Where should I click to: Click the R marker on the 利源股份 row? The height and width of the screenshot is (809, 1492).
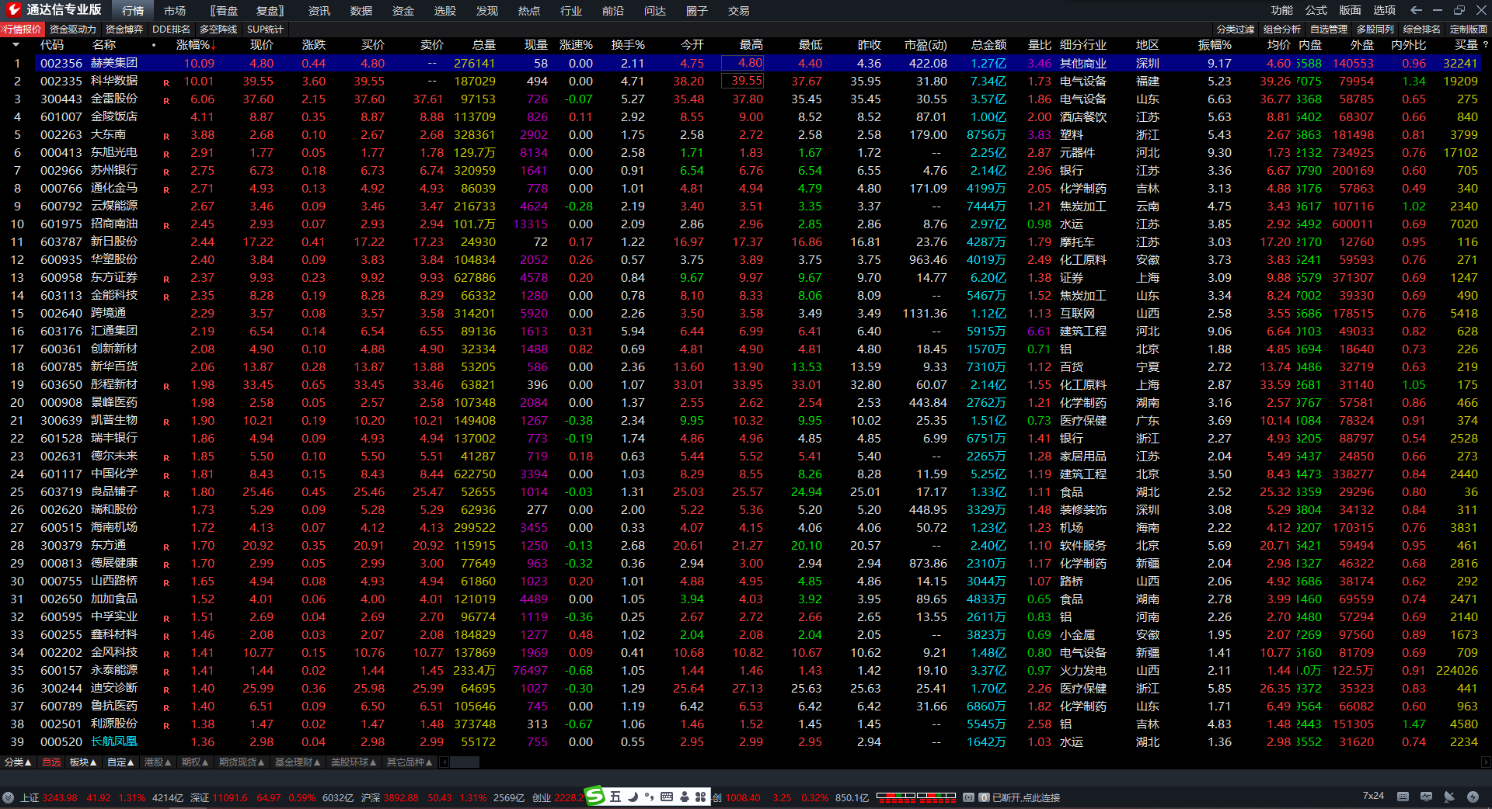(166, 725)
